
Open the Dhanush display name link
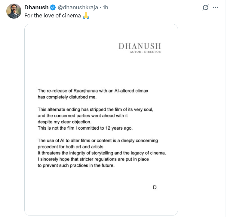tap(36, 8)
